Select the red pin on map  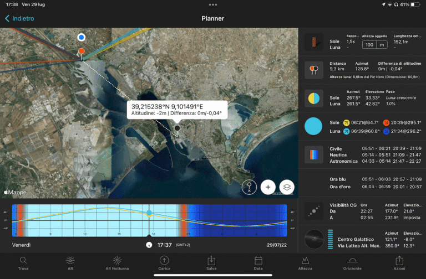coord(81,52)
